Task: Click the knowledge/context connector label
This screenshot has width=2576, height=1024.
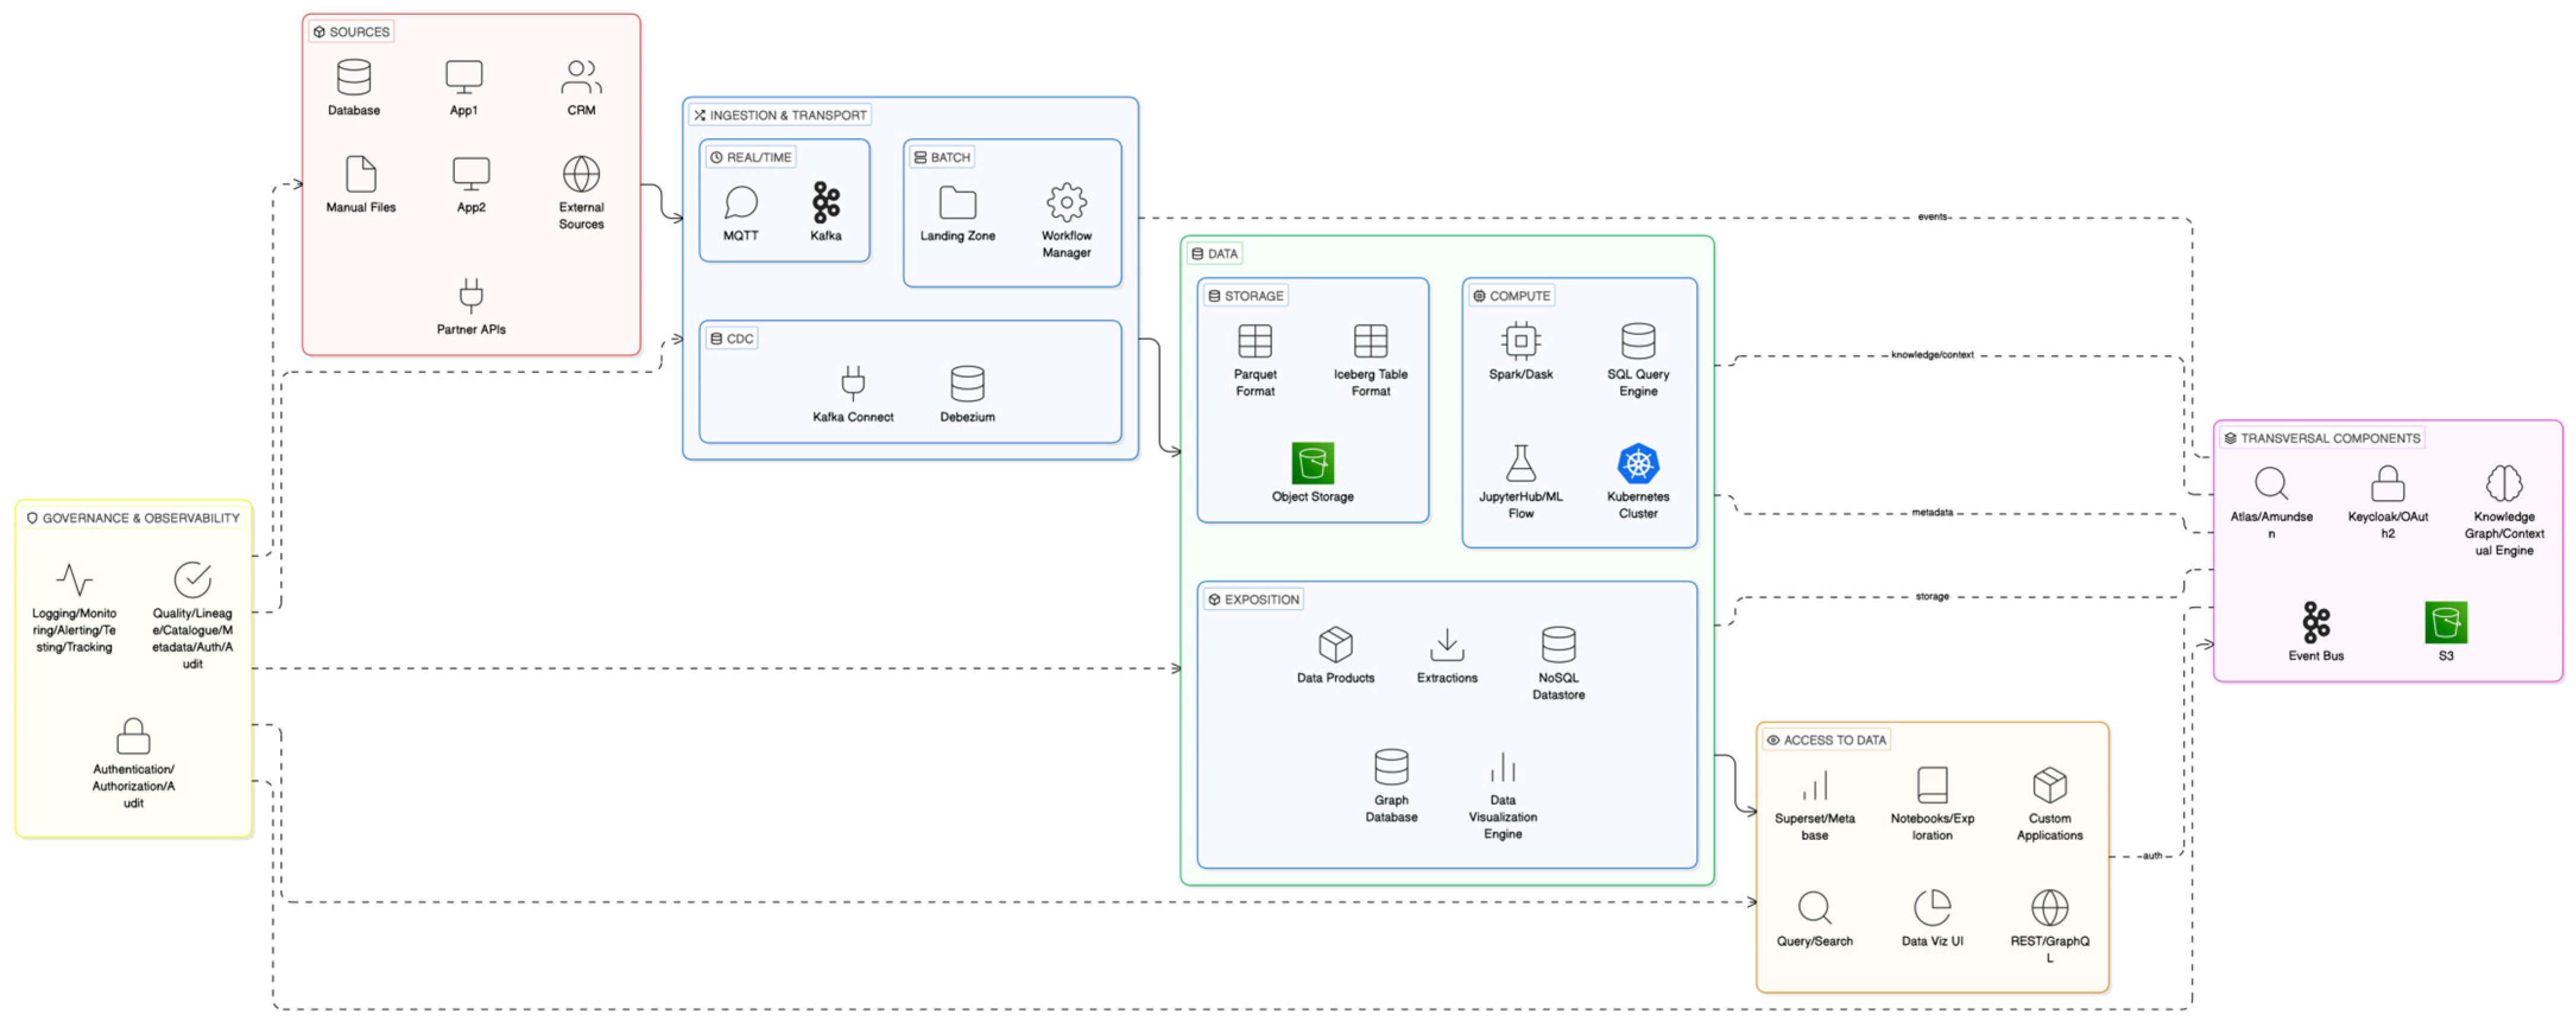Action: click(x=1931, y=355)
